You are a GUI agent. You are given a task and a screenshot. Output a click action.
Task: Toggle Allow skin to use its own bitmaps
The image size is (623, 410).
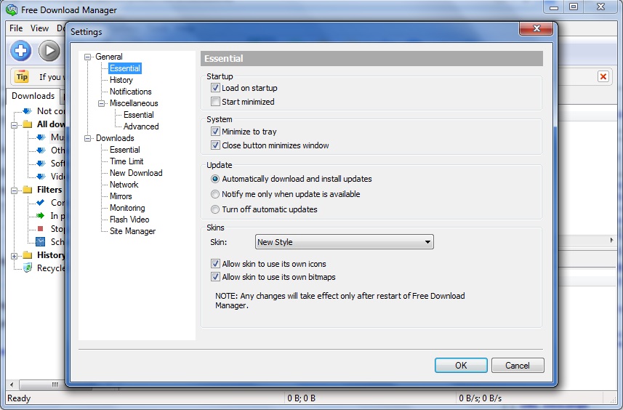pyautogui.click(x=215, y=276)
